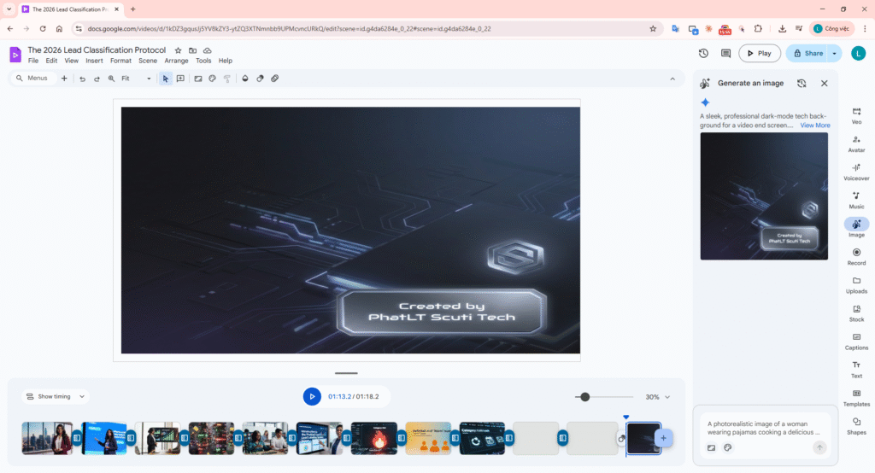Image resolution: width=875 pixels, height=473 pixels.
Task: Click the undo arrow in toolbar
Action: [x=82, y=79]
